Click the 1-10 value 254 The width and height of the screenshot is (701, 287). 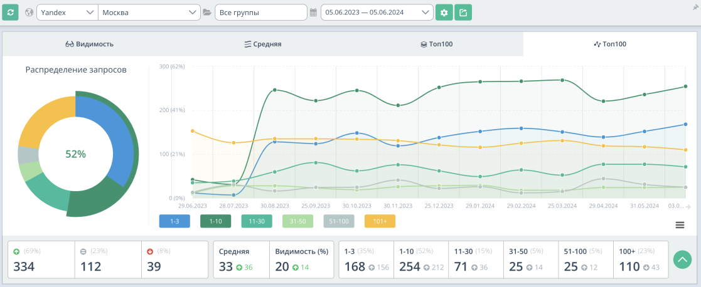410,267
